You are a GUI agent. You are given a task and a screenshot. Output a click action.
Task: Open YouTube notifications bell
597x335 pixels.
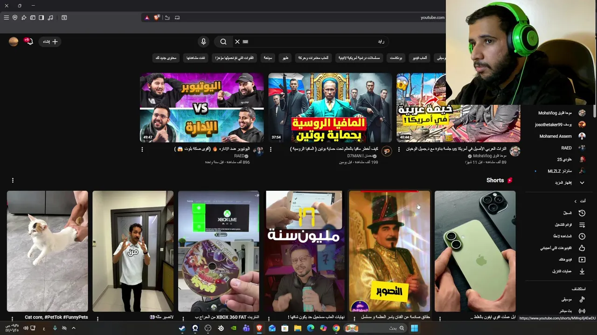[29, 41]
